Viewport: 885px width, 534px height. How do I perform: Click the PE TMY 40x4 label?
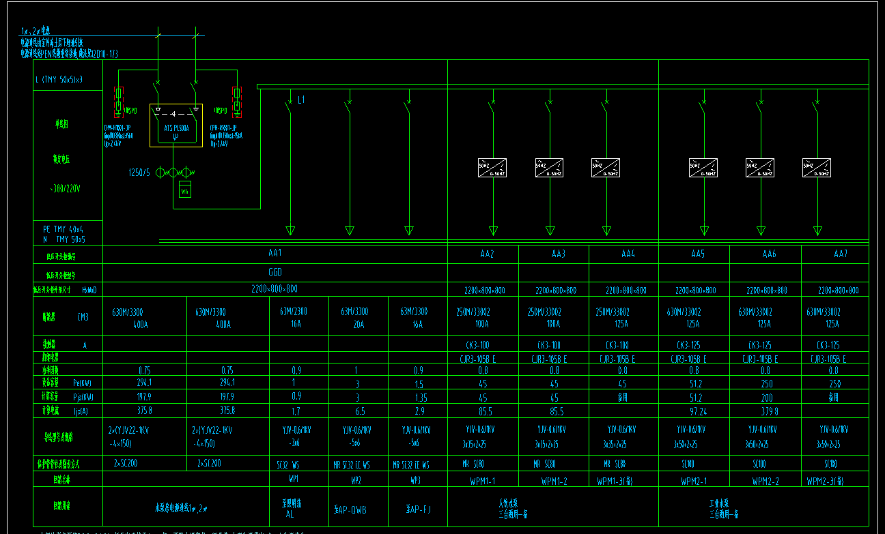click(63, 230)
